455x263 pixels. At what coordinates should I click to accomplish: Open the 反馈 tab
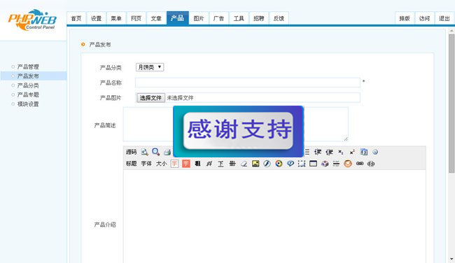[279, 18]
